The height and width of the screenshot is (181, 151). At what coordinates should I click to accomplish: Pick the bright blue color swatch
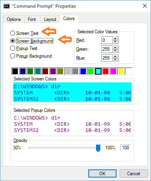pyautogui.click(x=83, y=71)
